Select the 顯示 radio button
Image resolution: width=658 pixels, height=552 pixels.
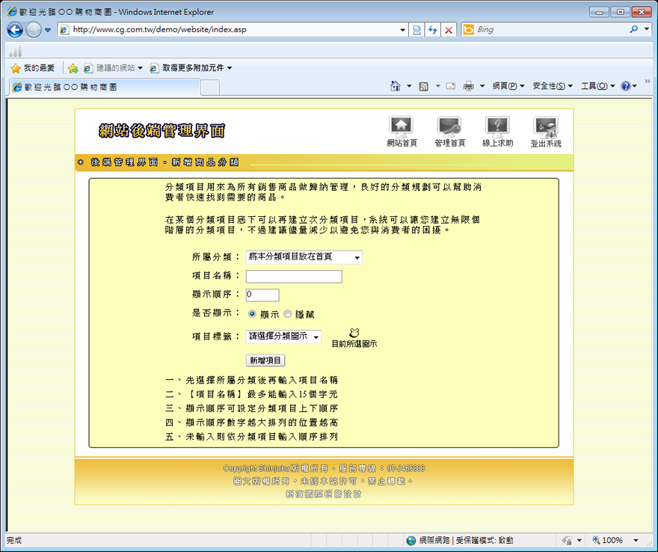252,314
